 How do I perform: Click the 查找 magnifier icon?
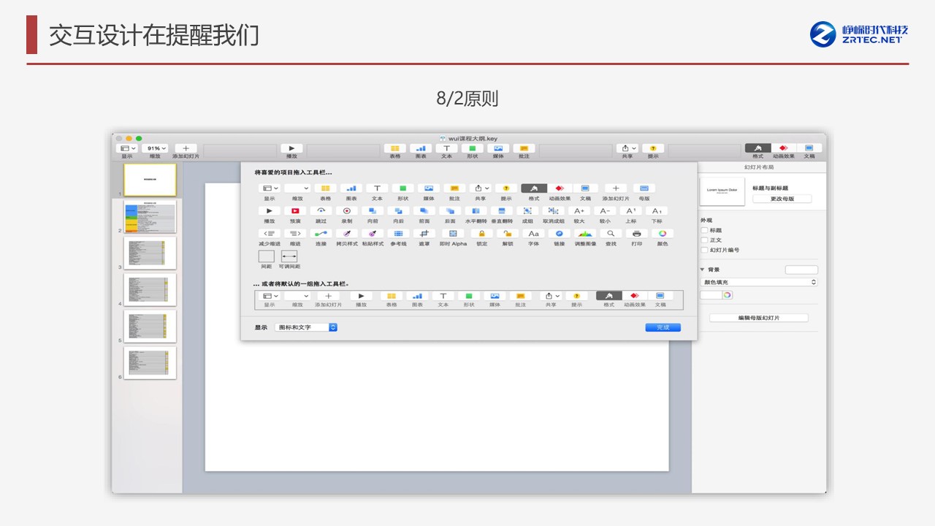click(x=611, y=234)
